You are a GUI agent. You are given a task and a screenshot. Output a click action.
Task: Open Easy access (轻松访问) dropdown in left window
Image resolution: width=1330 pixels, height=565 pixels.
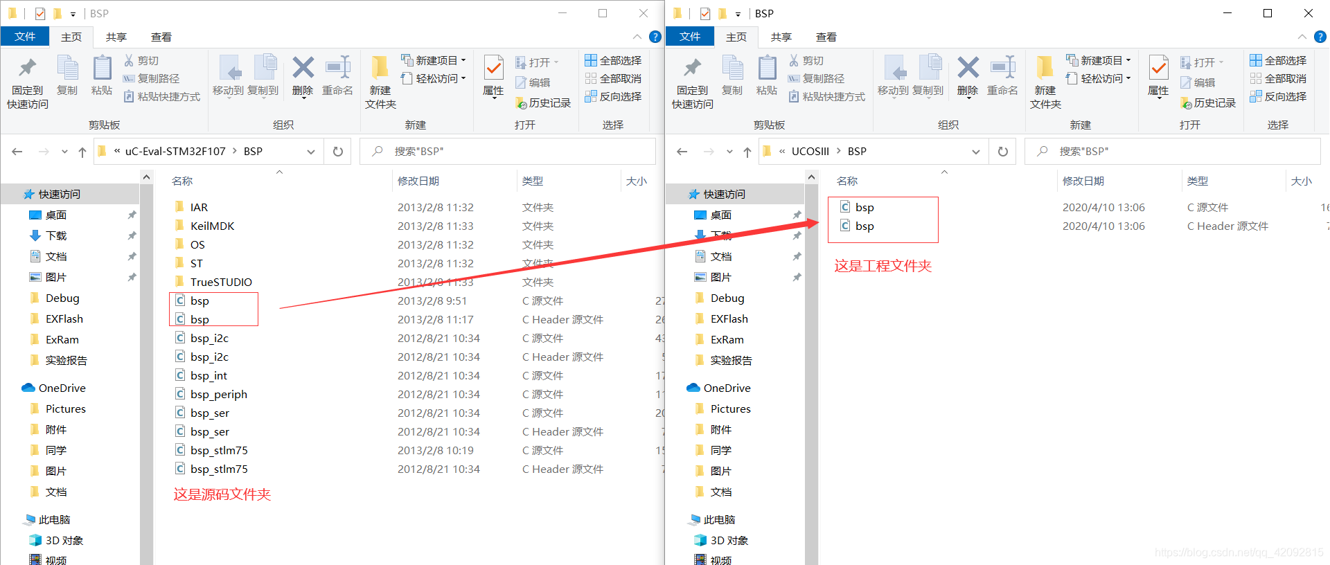tap(434, 79)
